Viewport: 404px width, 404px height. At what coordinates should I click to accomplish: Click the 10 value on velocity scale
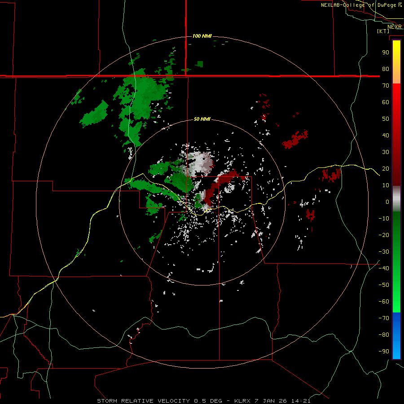(x=386, y=185)
